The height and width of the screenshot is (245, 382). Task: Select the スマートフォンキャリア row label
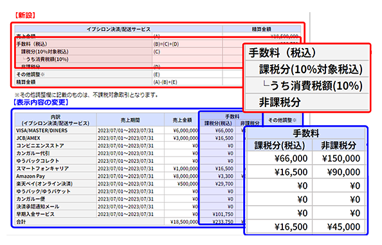pyautogui.click(x=42, y=169)
